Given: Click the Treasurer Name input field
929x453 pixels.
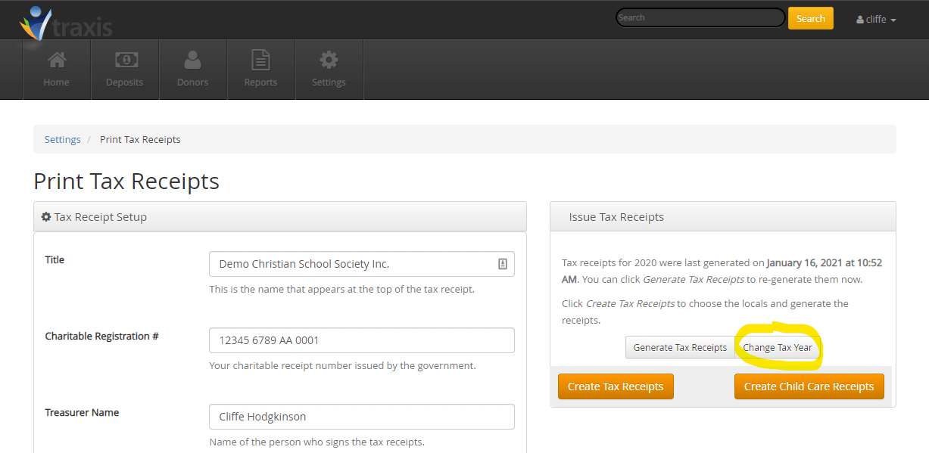Looking at the screenshot, I should [x=362, y=417].
